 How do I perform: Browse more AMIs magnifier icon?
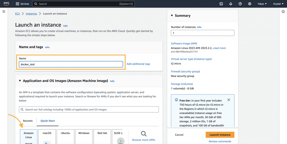[144, 134]
